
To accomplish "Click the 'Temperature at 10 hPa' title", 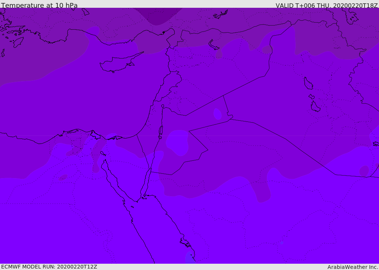I will coord(39,5).
